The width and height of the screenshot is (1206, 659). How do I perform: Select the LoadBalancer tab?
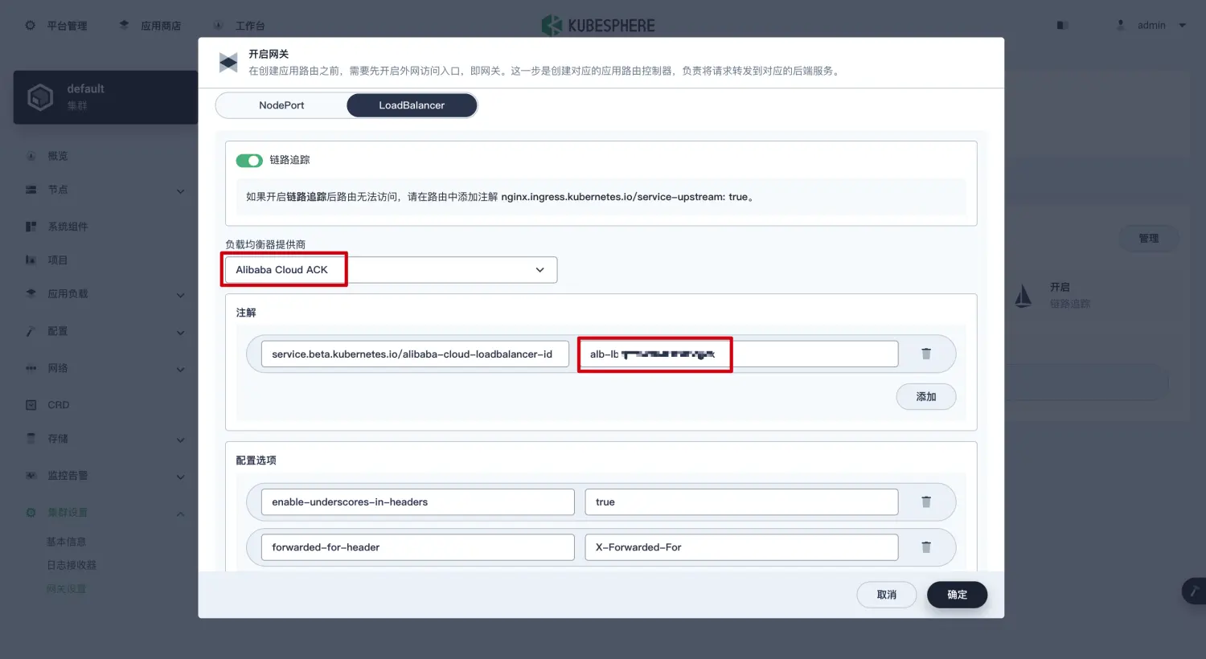[412, 105]
